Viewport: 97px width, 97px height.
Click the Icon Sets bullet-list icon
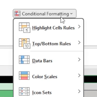[x=24, y=91]
